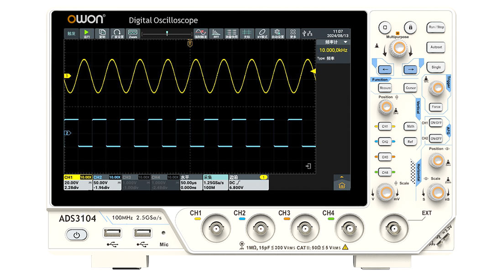This screenshot has height=276, width=502.
Task: Tap the FFT icon in the toolbar
Action: coord(216,33)
